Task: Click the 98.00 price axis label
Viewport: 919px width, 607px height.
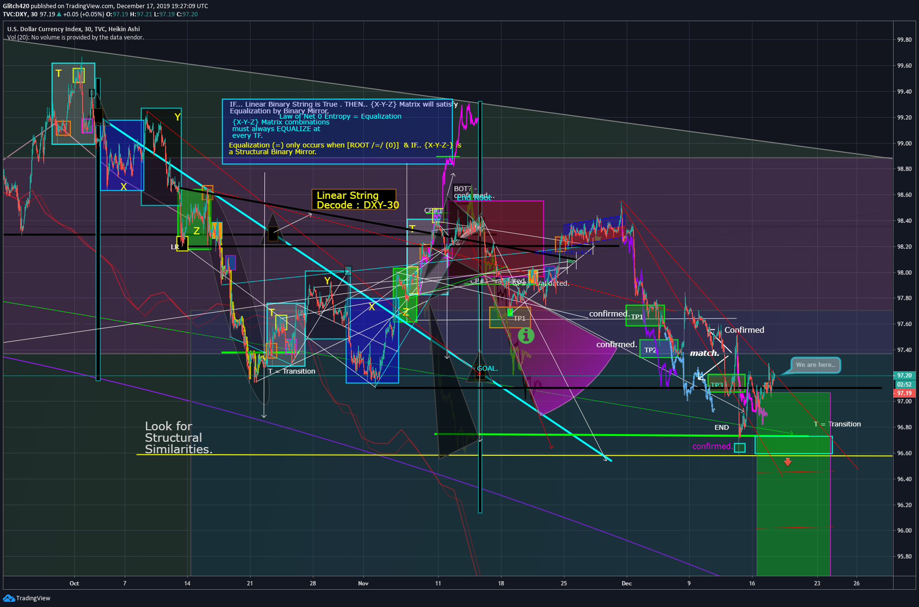Action: point(904,273)
